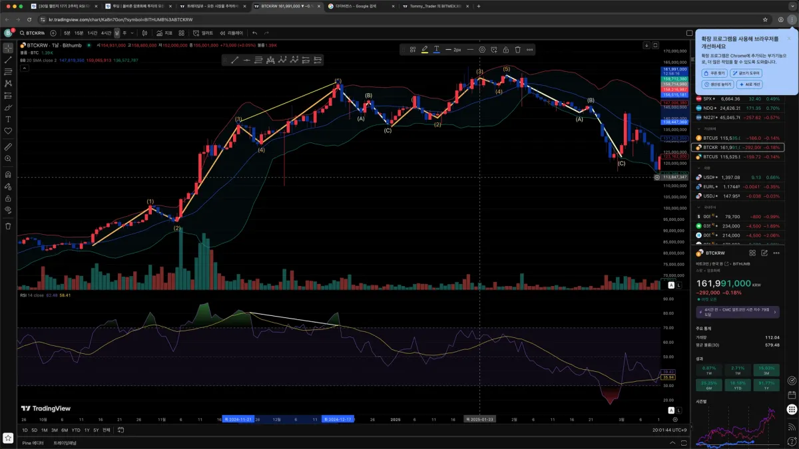Click the 지표 indicators button
Viewport: 799px width, 449px height.
[x=164, y=33]
